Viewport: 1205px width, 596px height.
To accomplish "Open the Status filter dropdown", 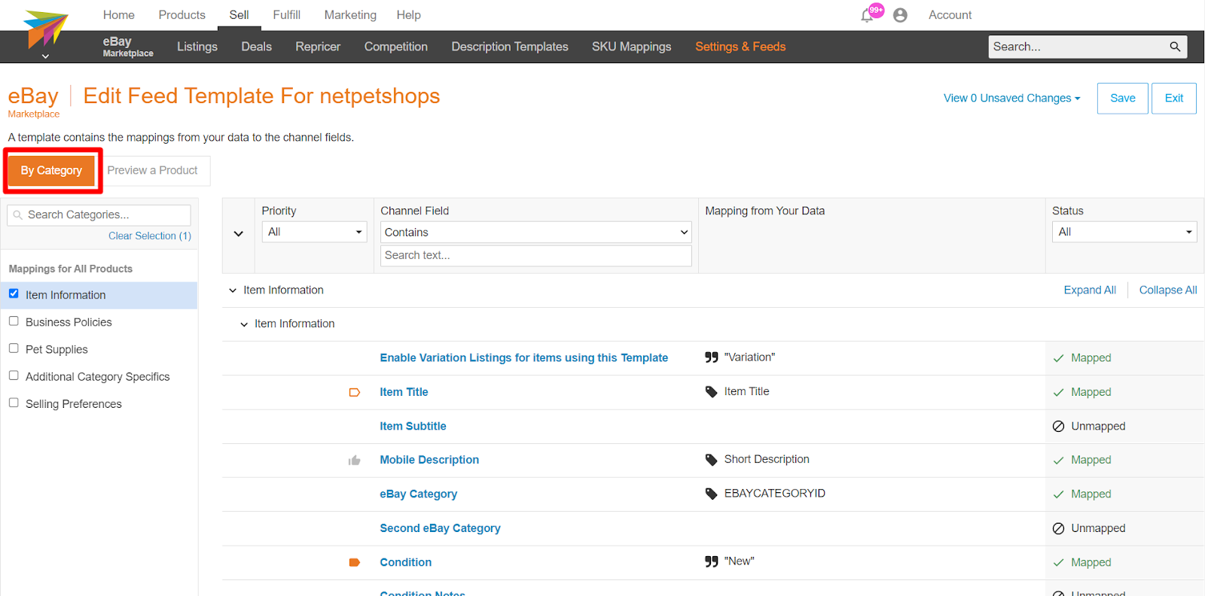I will (1124, 232).
